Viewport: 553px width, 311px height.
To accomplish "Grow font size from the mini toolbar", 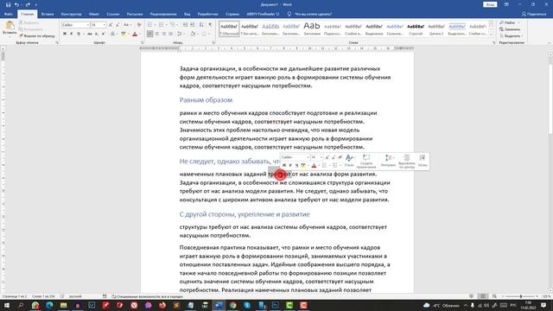I will click(327, 157).
